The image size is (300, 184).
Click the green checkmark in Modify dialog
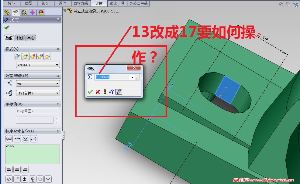[x=91, y=92]
